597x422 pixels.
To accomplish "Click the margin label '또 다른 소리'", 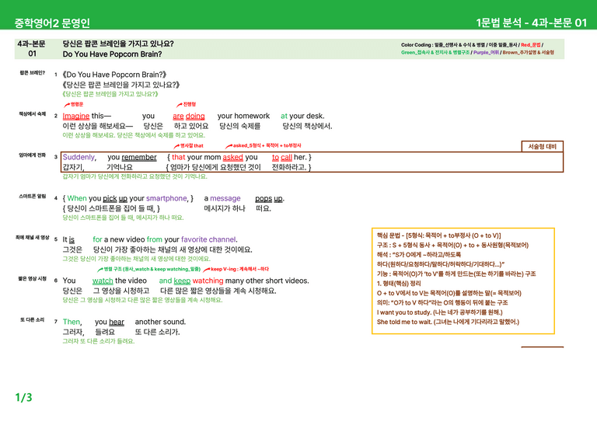I will tap(33, 319).
